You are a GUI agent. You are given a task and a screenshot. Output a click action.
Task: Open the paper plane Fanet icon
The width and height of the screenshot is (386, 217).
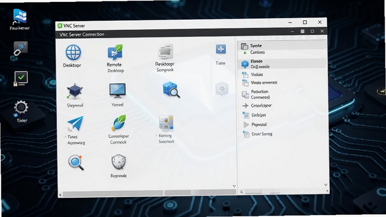coord(75,124)
